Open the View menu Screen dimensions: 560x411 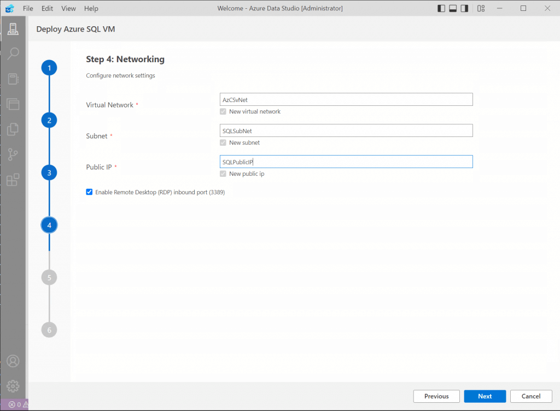[69, 8]
